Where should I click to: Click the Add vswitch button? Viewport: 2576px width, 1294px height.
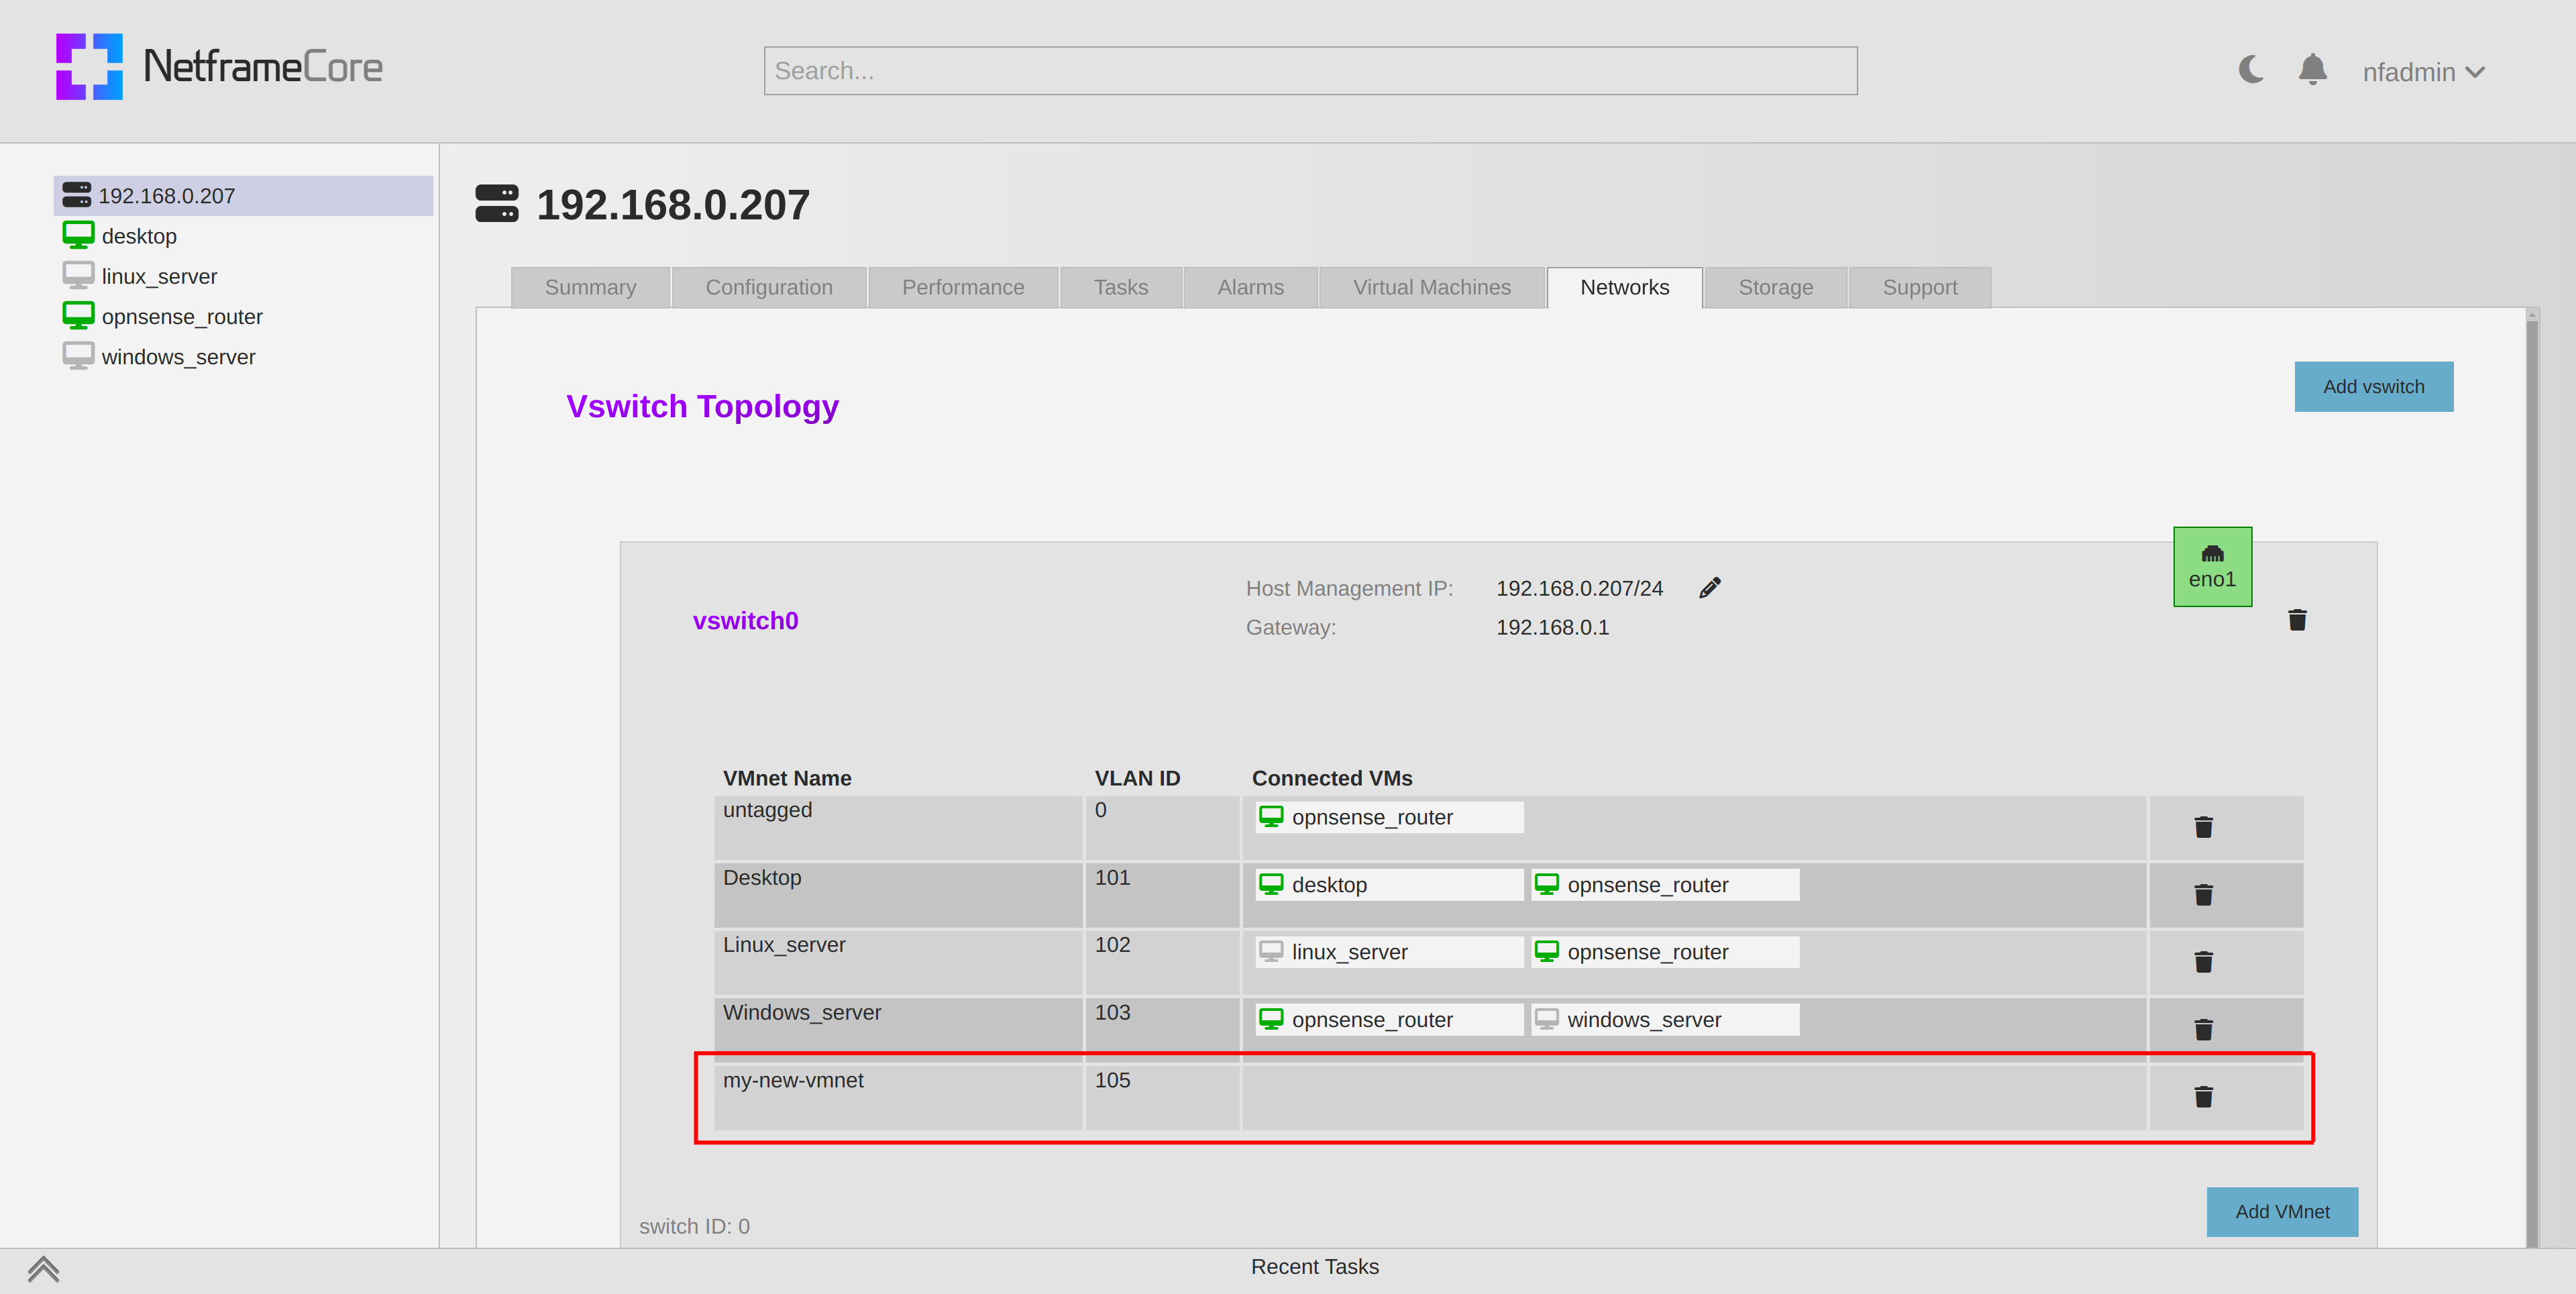2373,387
